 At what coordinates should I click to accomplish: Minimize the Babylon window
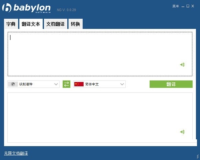[183, 6]
